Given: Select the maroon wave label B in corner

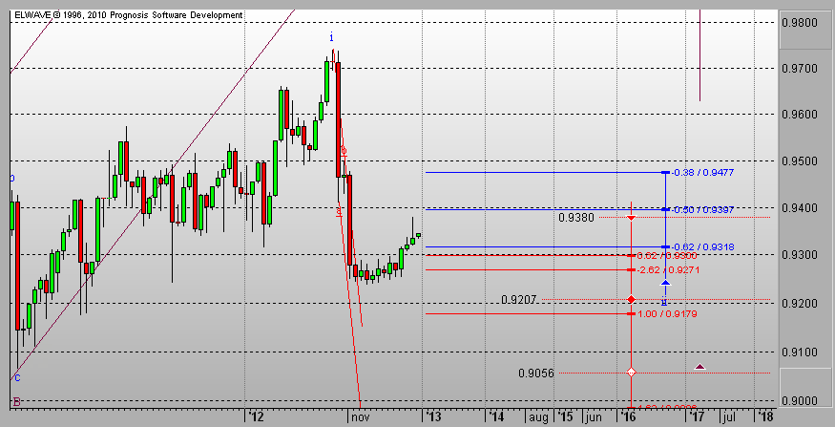Looking at the screenshot, I should click(15, 401).
